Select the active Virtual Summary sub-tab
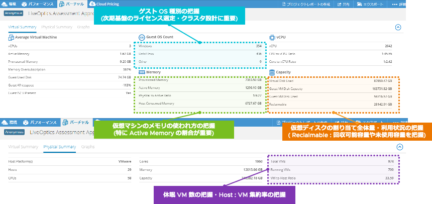Image resolution: width=432 pixels, height=204 pixels. point(22,27)
